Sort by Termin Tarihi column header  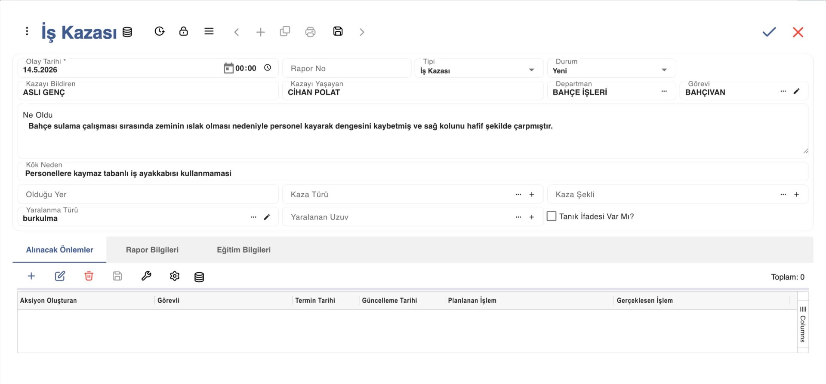pos(326,301)
